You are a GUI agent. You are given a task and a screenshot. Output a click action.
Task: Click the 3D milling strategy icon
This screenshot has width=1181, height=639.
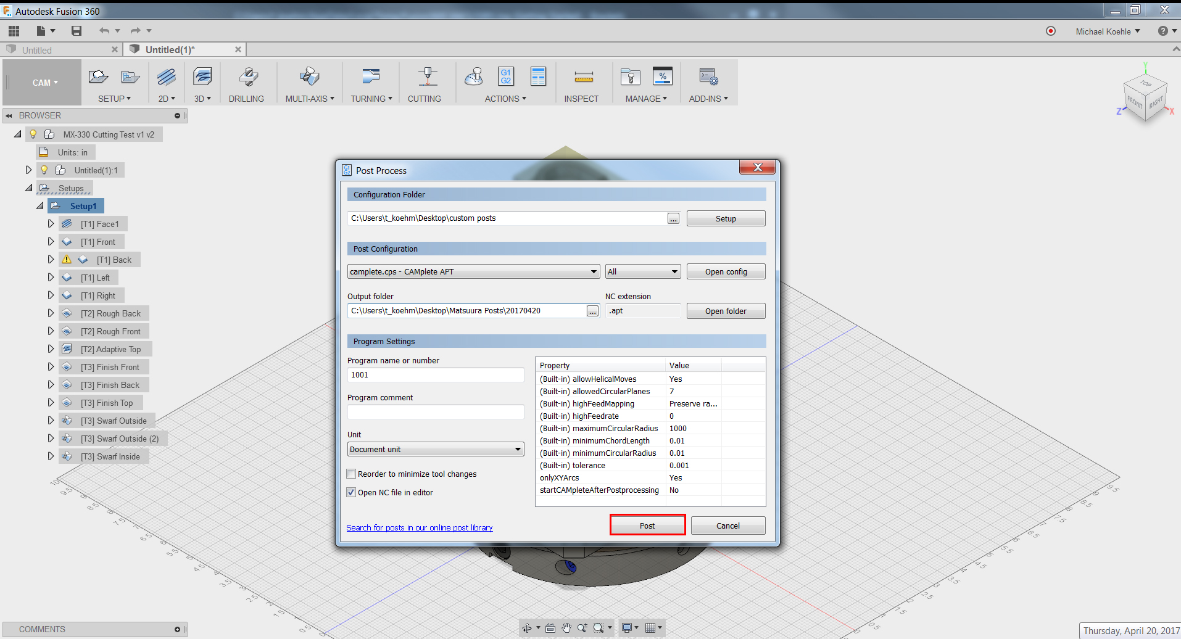click(202, 76)
